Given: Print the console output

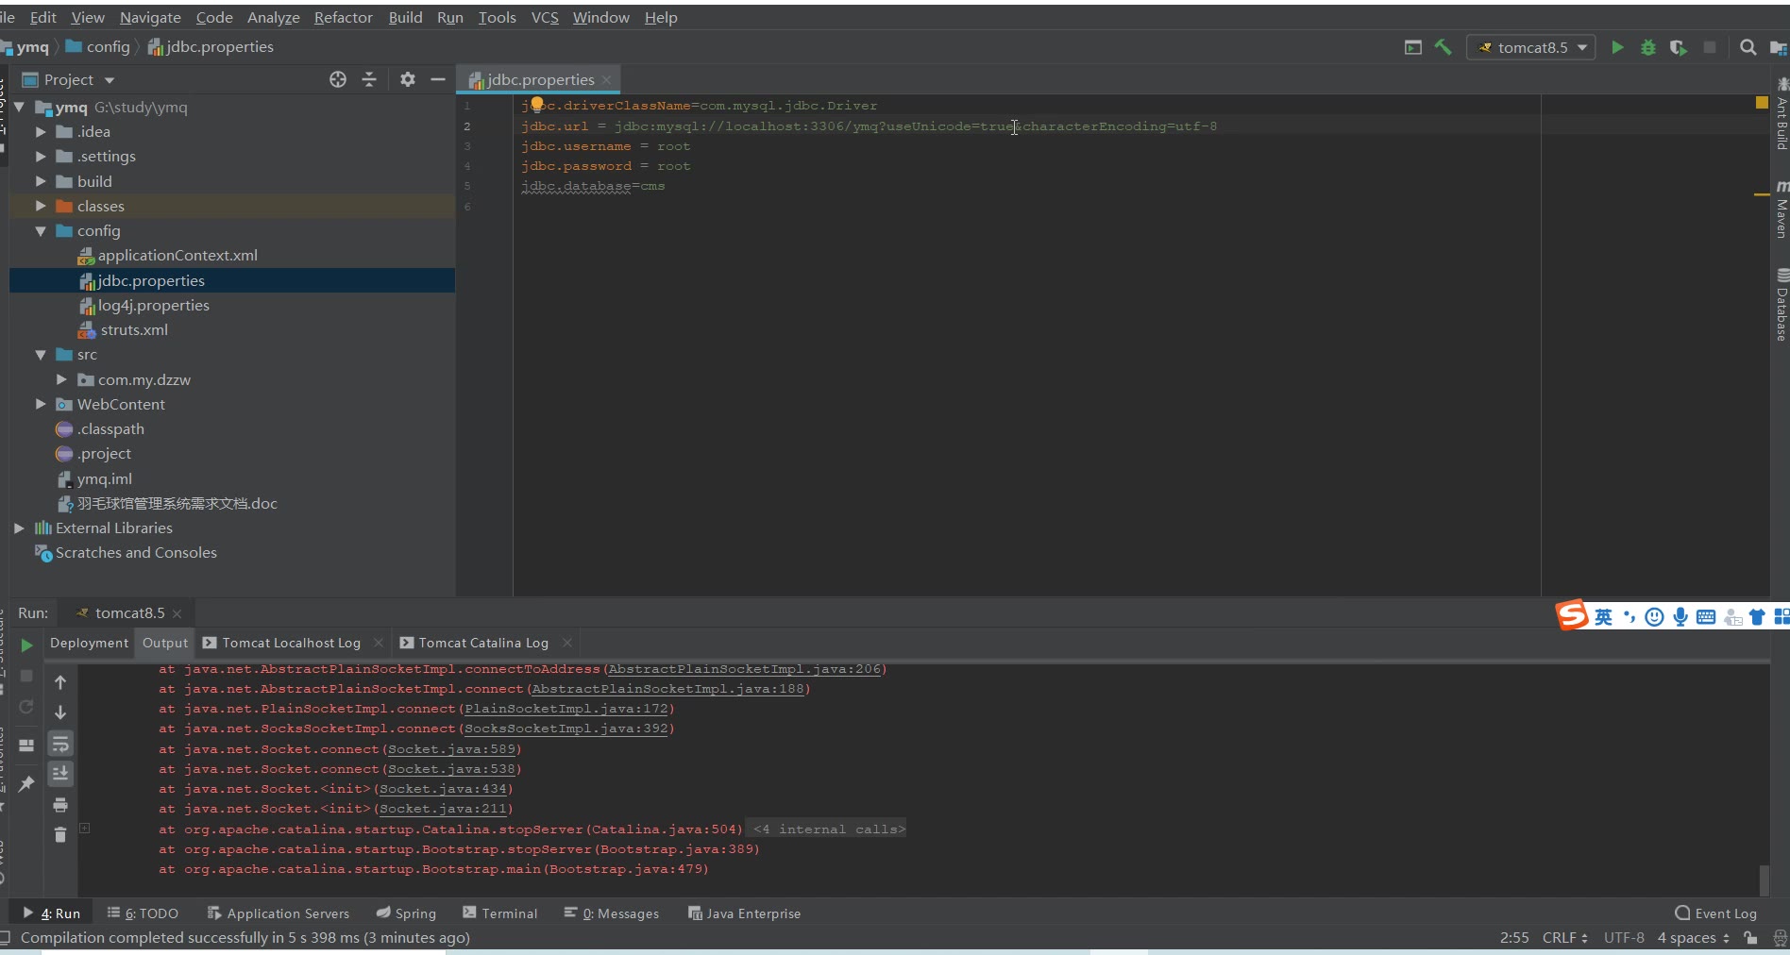Looking at the screenshot, I should click(x=60, y=805).
